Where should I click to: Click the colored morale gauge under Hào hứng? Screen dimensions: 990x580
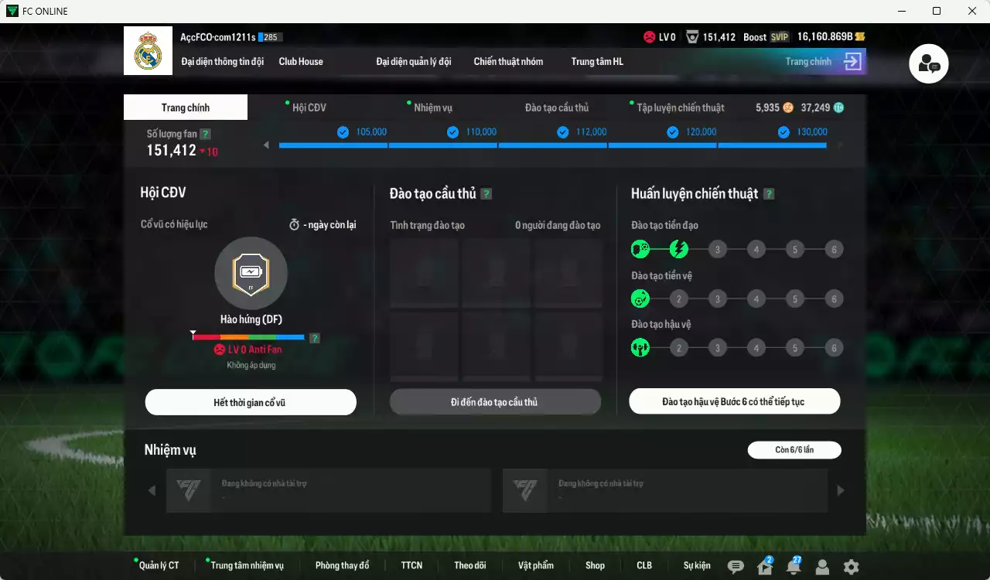250,337
